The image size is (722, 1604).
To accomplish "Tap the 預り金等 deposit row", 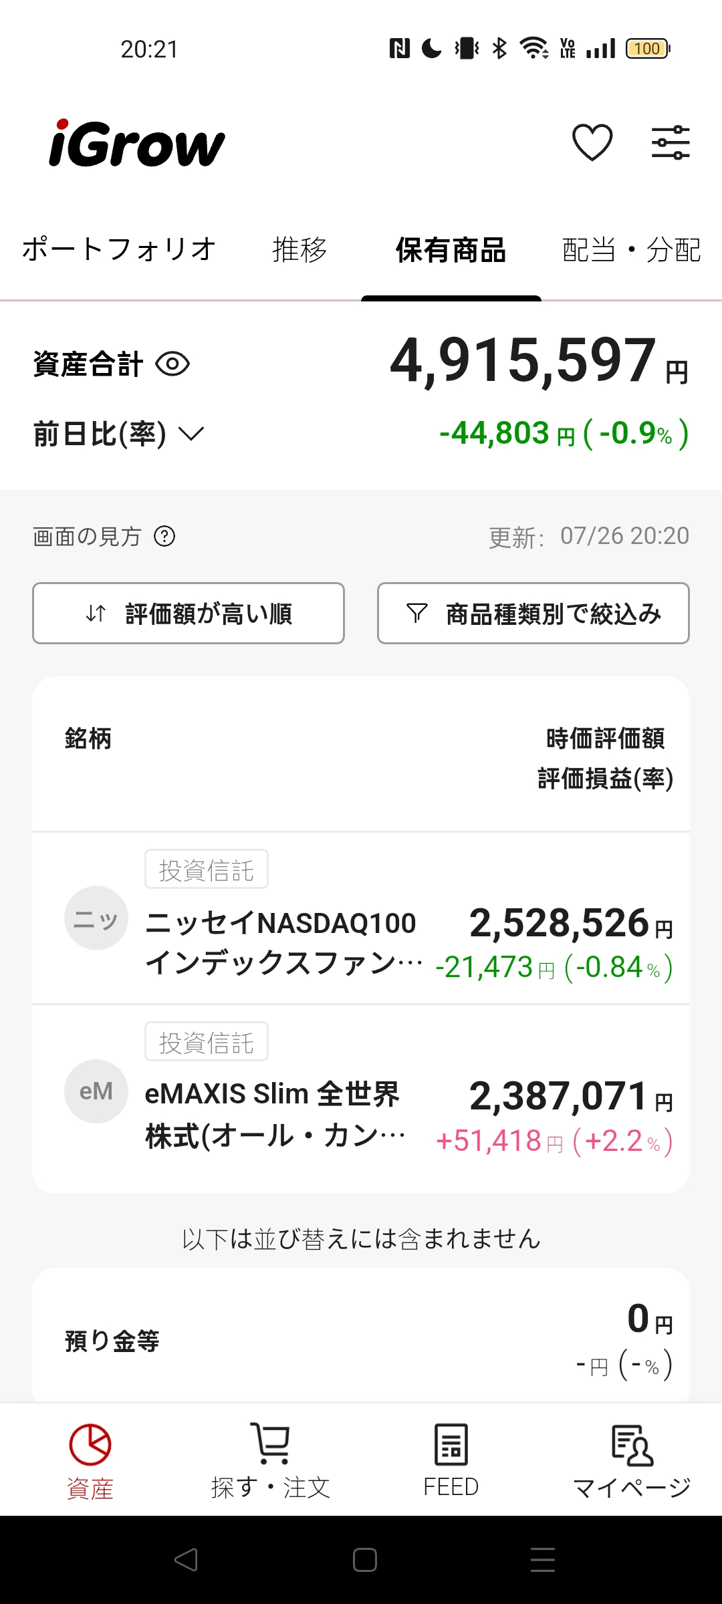I will (x=361, y=1337).
